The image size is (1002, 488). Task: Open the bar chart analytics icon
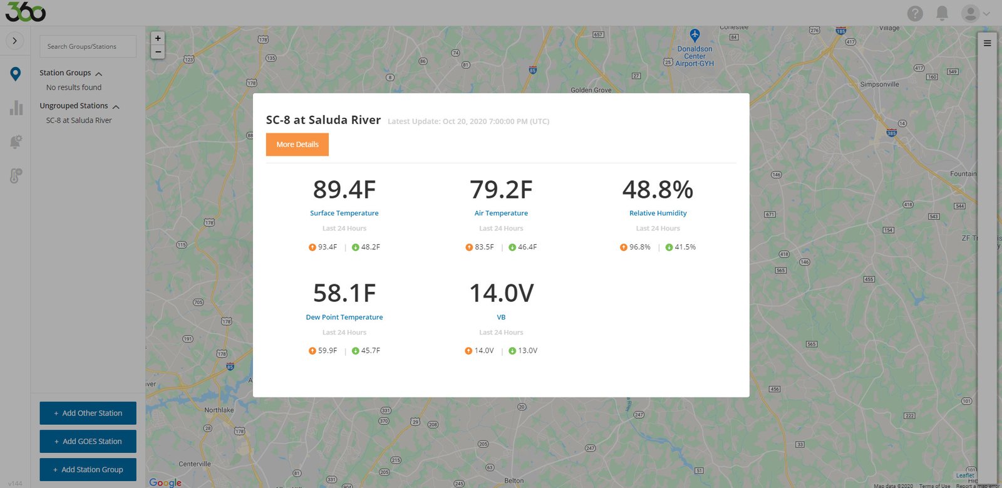pos(16,108)
